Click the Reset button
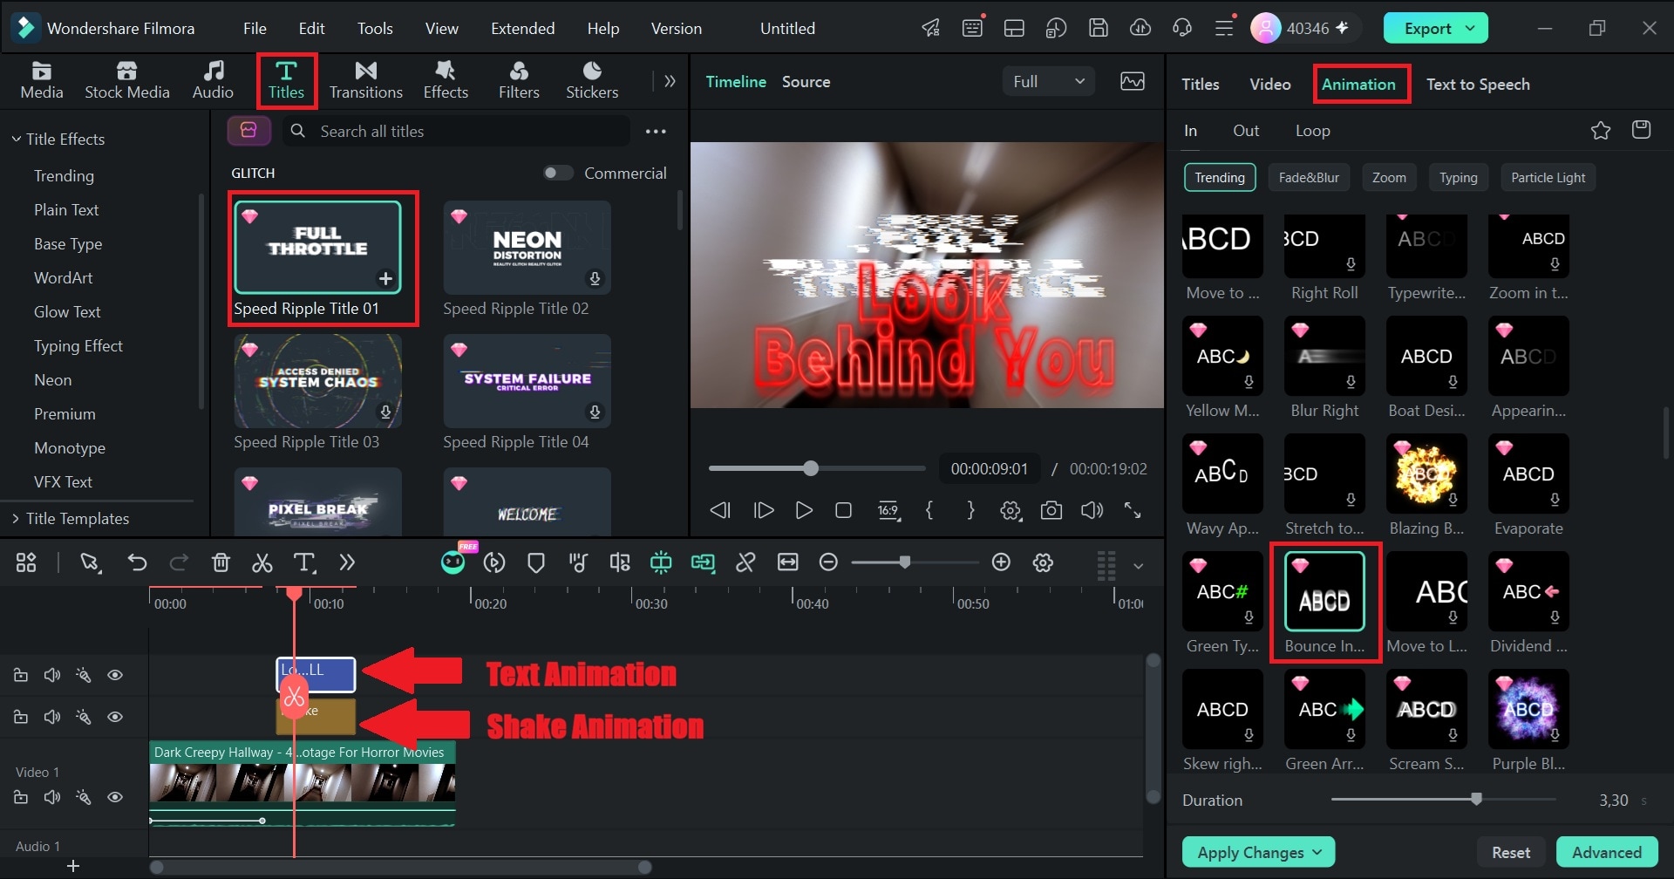1674x879 pixels. tap(1511, 852)
